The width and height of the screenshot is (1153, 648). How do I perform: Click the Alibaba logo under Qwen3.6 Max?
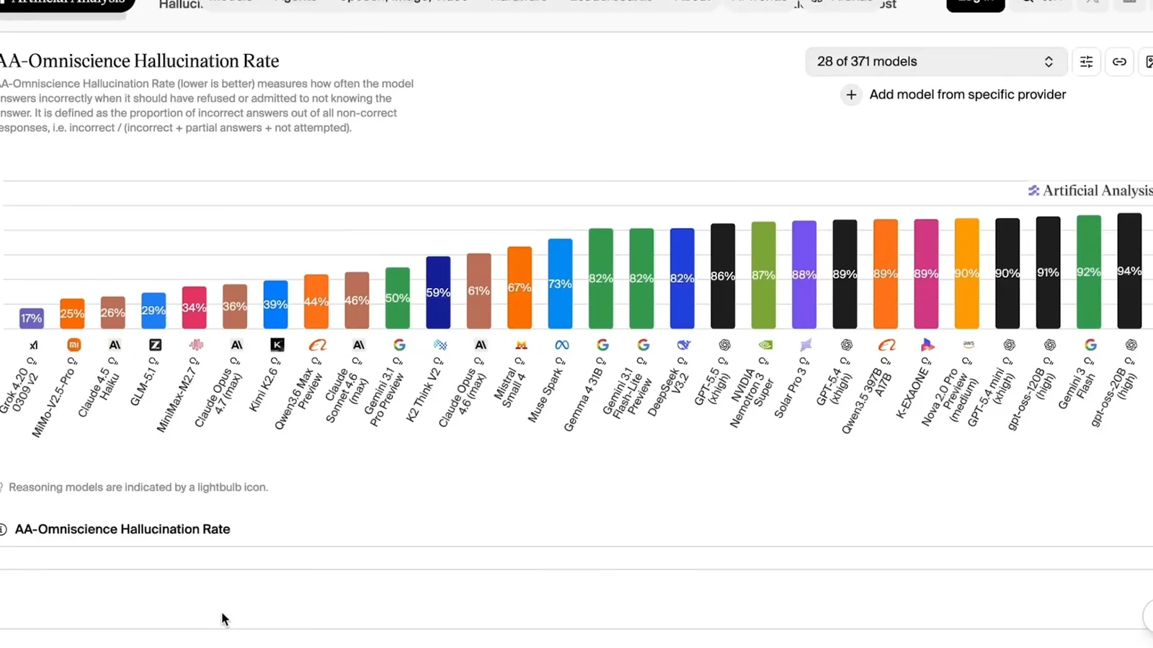(x=318, y=345)
